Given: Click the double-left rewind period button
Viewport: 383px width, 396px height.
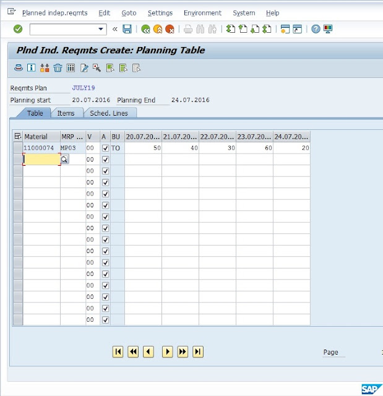Looking at the screenshot, I should click(x=133, y=352).
